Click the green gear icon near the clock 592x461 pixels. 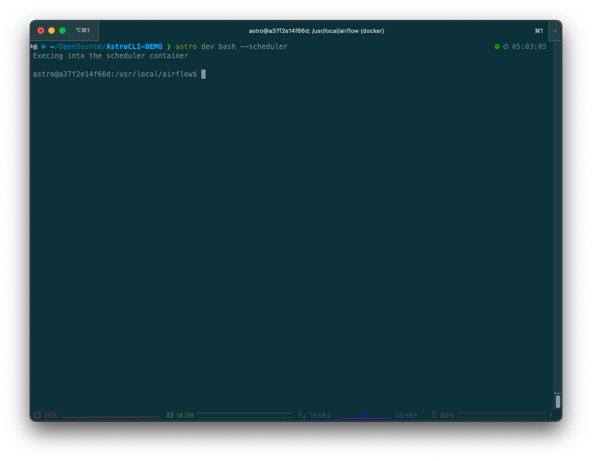point(497,46)
